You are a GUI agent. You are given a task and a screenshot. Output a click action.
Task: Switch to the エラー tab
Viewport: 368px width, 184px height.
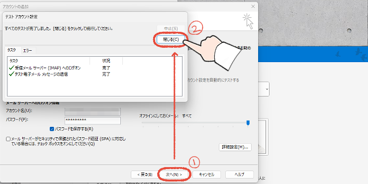point(28,50)
